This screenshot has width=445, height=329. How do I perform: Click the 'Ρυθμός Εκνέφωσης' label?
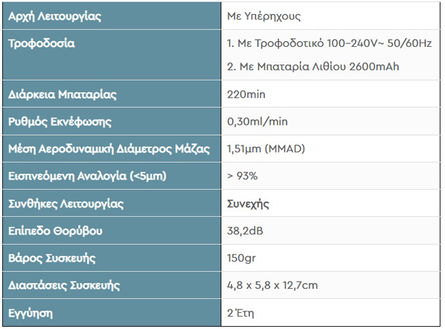click(60, 122)
